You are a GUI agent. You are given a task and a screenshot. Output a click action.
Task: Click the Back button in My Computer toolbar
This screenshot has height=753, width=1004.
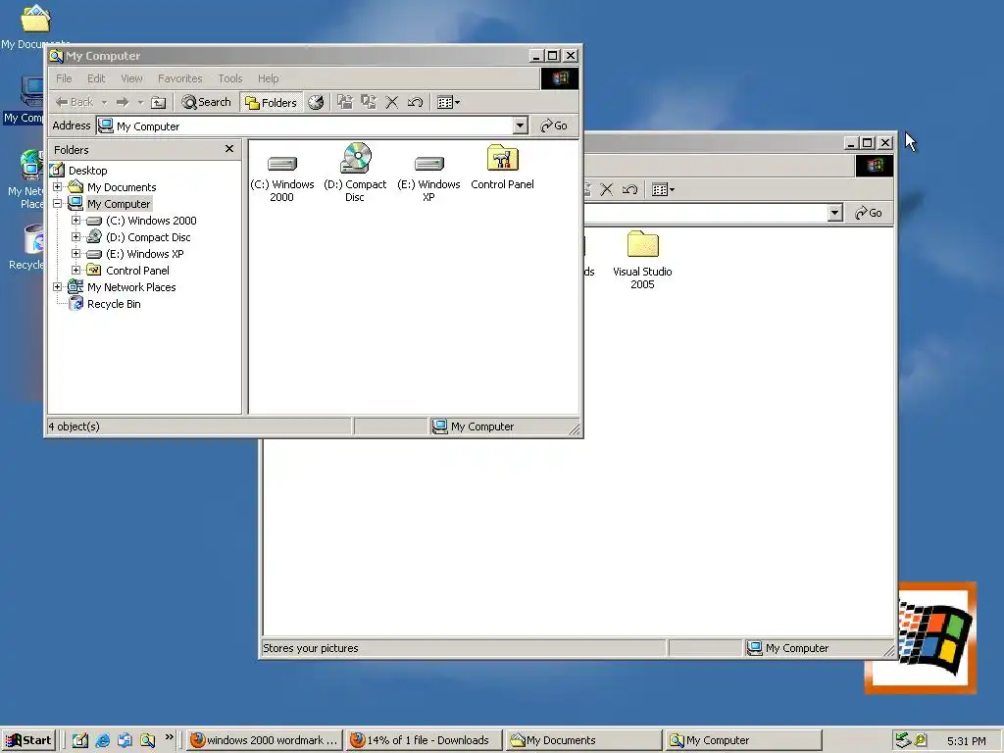(75, 102)
